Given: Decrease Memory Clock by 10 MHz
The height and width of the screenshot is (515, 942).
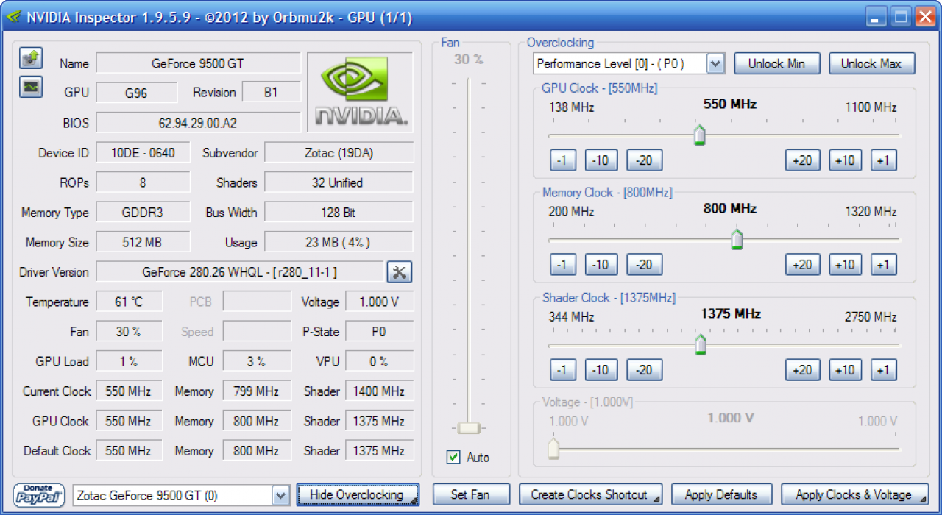Looking at the screenshot, I should click(601, 265).
